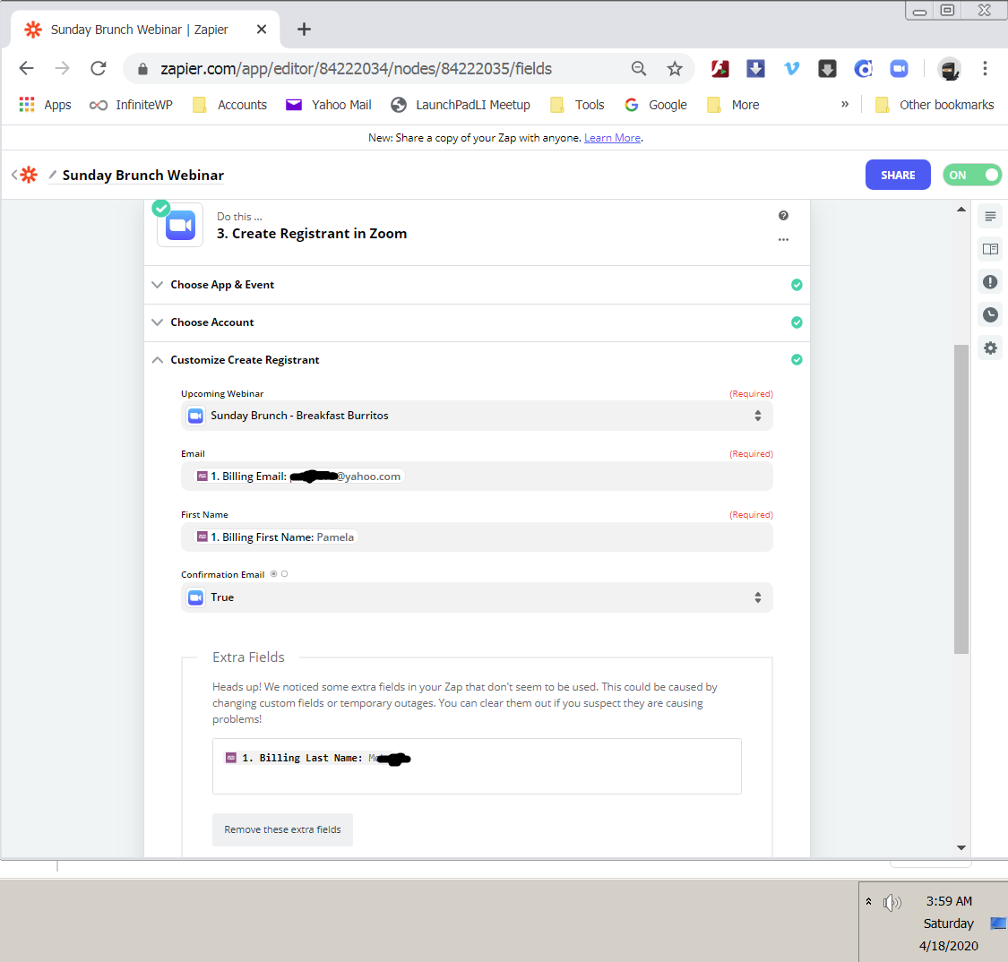Click the Billing Last Name extra field box
This screenshot has width=1008, height=962.
pos(477,766)
